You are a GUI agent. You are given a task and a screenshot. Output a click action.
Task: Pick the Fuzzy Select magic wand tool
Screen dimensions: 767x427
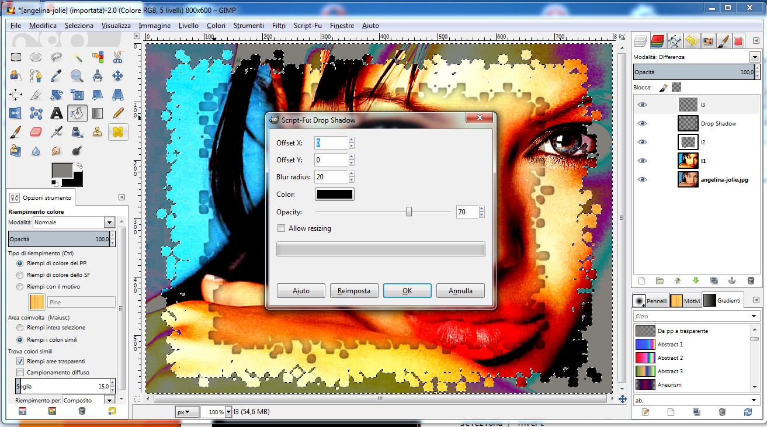[x=77, y=57]
